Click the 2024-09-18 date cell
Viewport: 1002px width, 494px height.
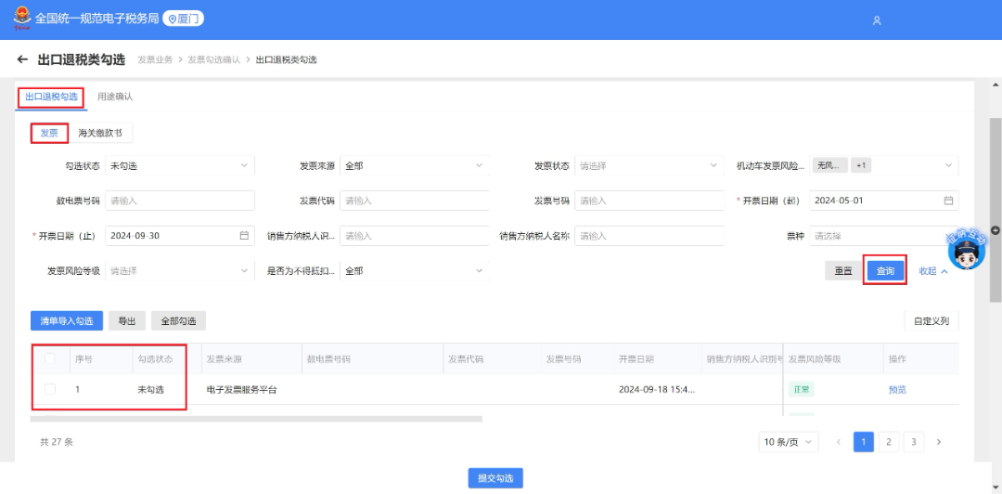click(x=657, y=389)
